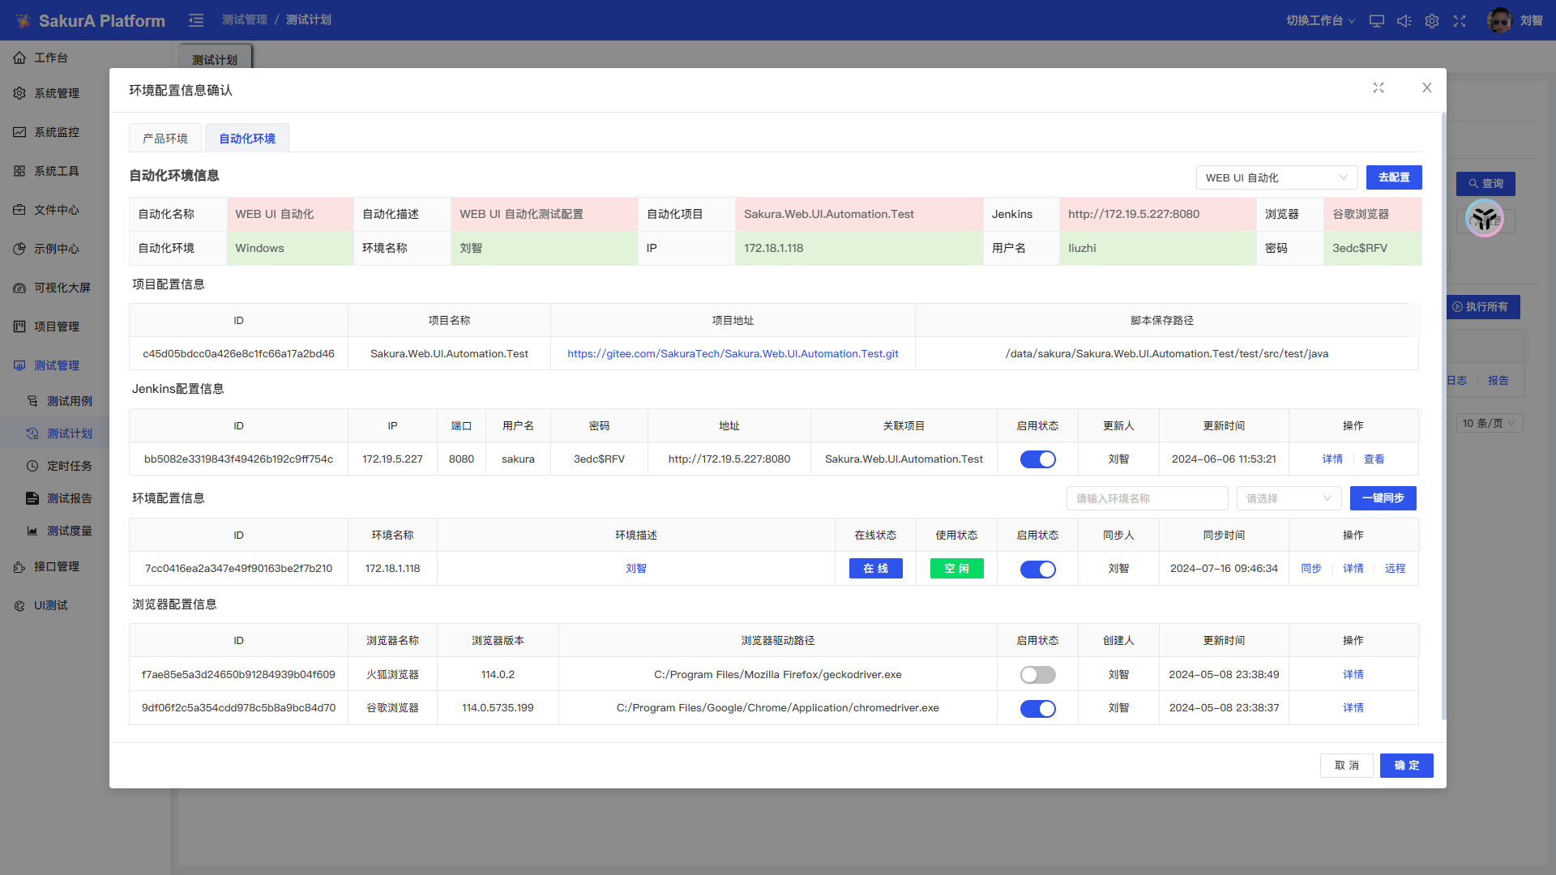Image resolution: width=1556 pixels, height=875 pixels.
Task: Focus the 请输入环境名称 search field
Action: (x=1147, y=498)
